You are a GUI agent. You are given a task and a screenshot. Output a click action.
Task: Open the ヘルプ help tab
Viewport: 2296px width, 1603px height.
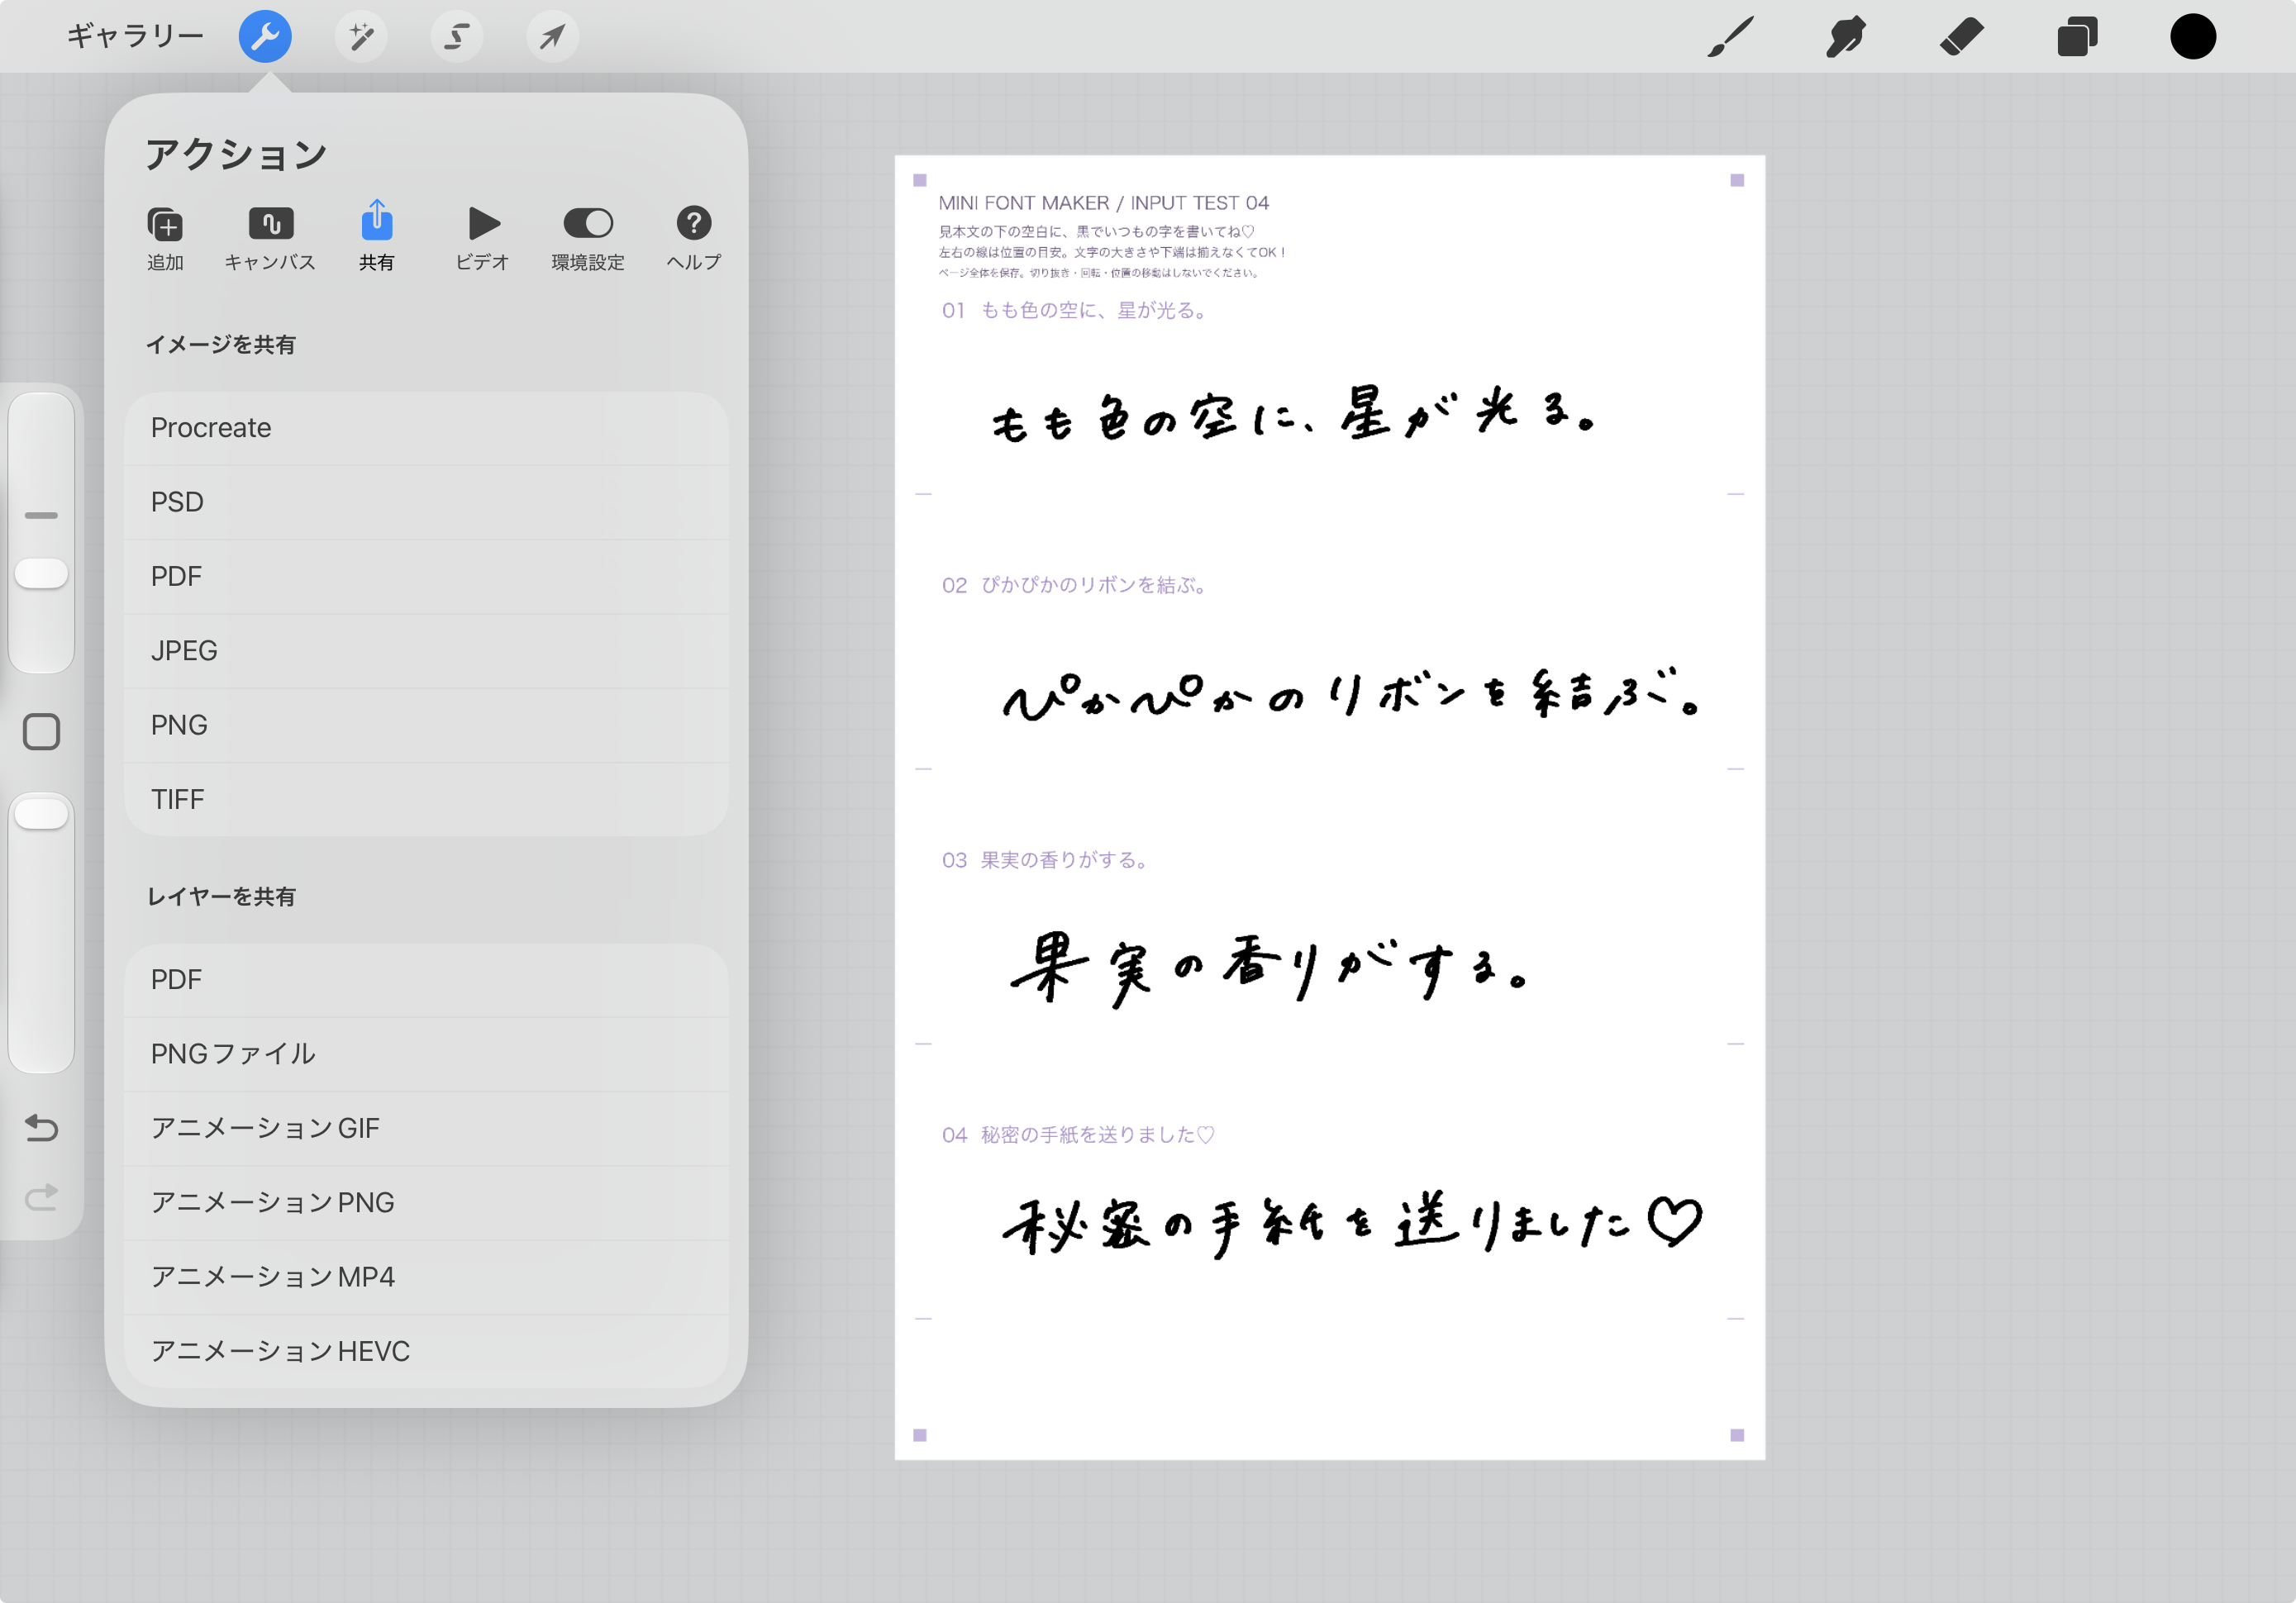[694, 239]
